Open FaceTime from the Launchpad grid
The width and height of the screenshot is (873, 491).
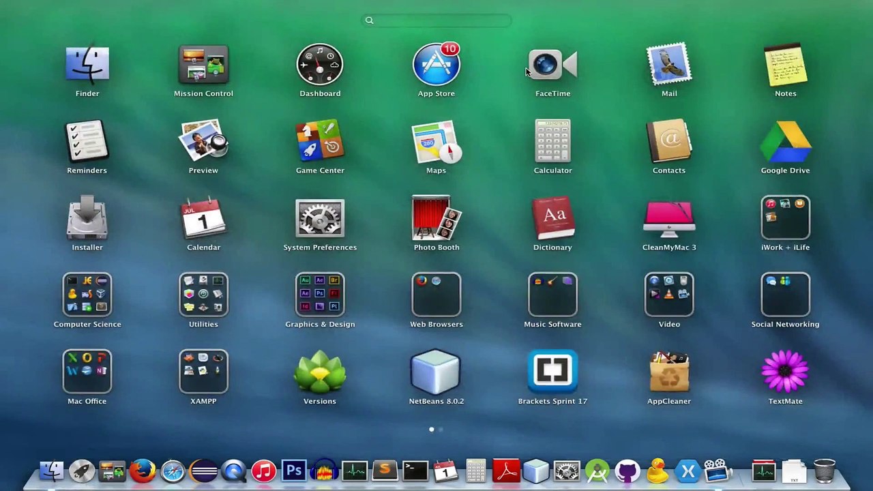552,65
